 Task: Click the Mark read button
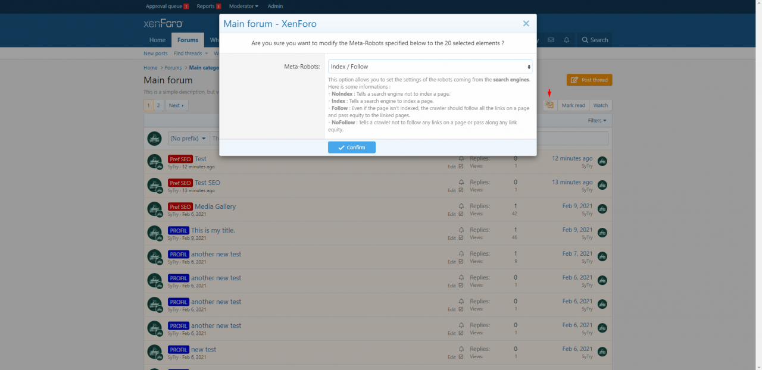[573, 105]
